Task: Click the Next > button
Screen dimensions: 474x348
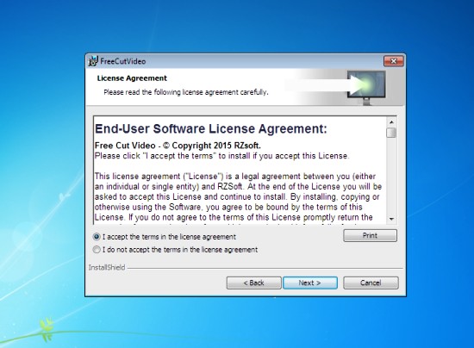Action: [310, 283]
